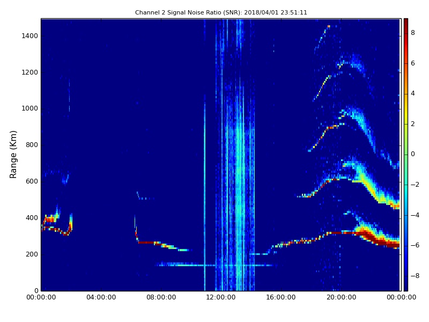The image size is (429, 322).
Task: Click the colorbar label 0
Action: [413, 154]
